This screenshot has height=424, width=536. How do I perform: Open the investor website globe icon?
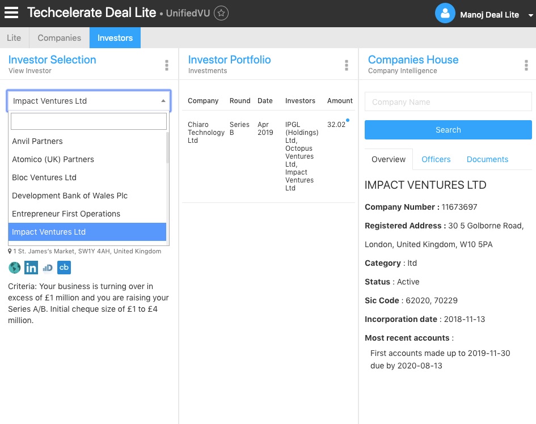tap(14, 268)
